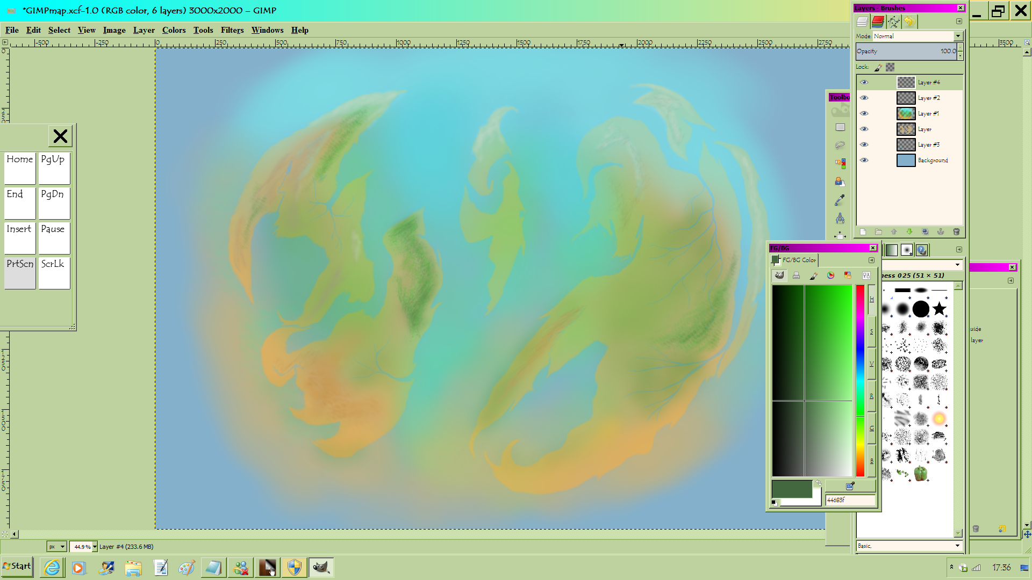The width and height of the screenshot is (1032, 580).
Task: Click the layer Opacity slider
Action: click(x=906, y=52)
